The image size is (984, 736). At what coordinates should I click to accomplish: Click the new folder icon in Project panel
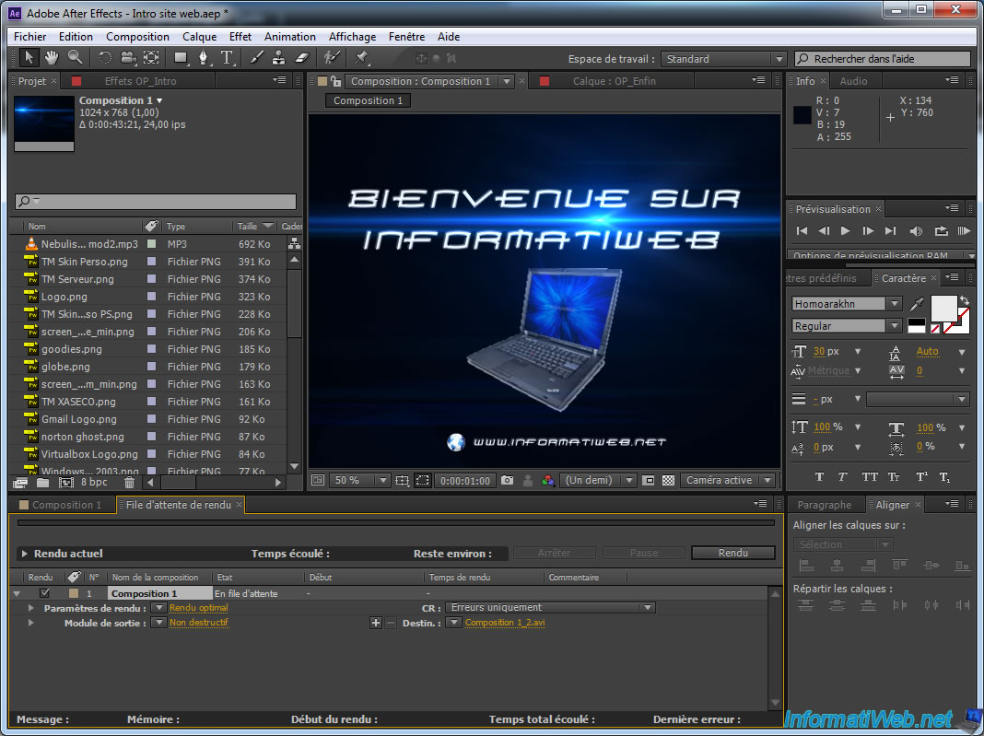coord(42,483)
